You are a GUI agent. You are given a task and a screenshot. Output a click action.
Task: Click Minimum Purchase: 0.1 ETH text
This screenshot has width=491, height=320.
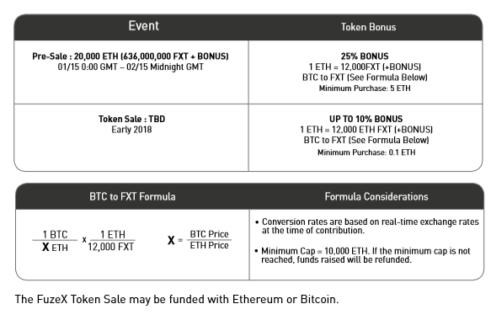coord(366,152)
